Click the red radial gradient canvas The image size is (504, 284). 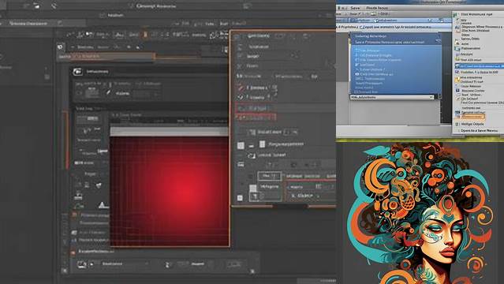[x=170, y=192]
